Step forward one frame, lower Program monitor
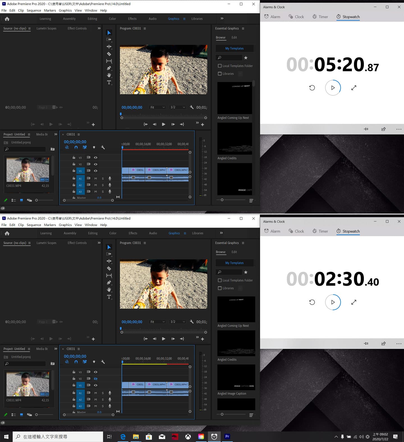This screenshot has width=404, height=442. click(173, 339)
